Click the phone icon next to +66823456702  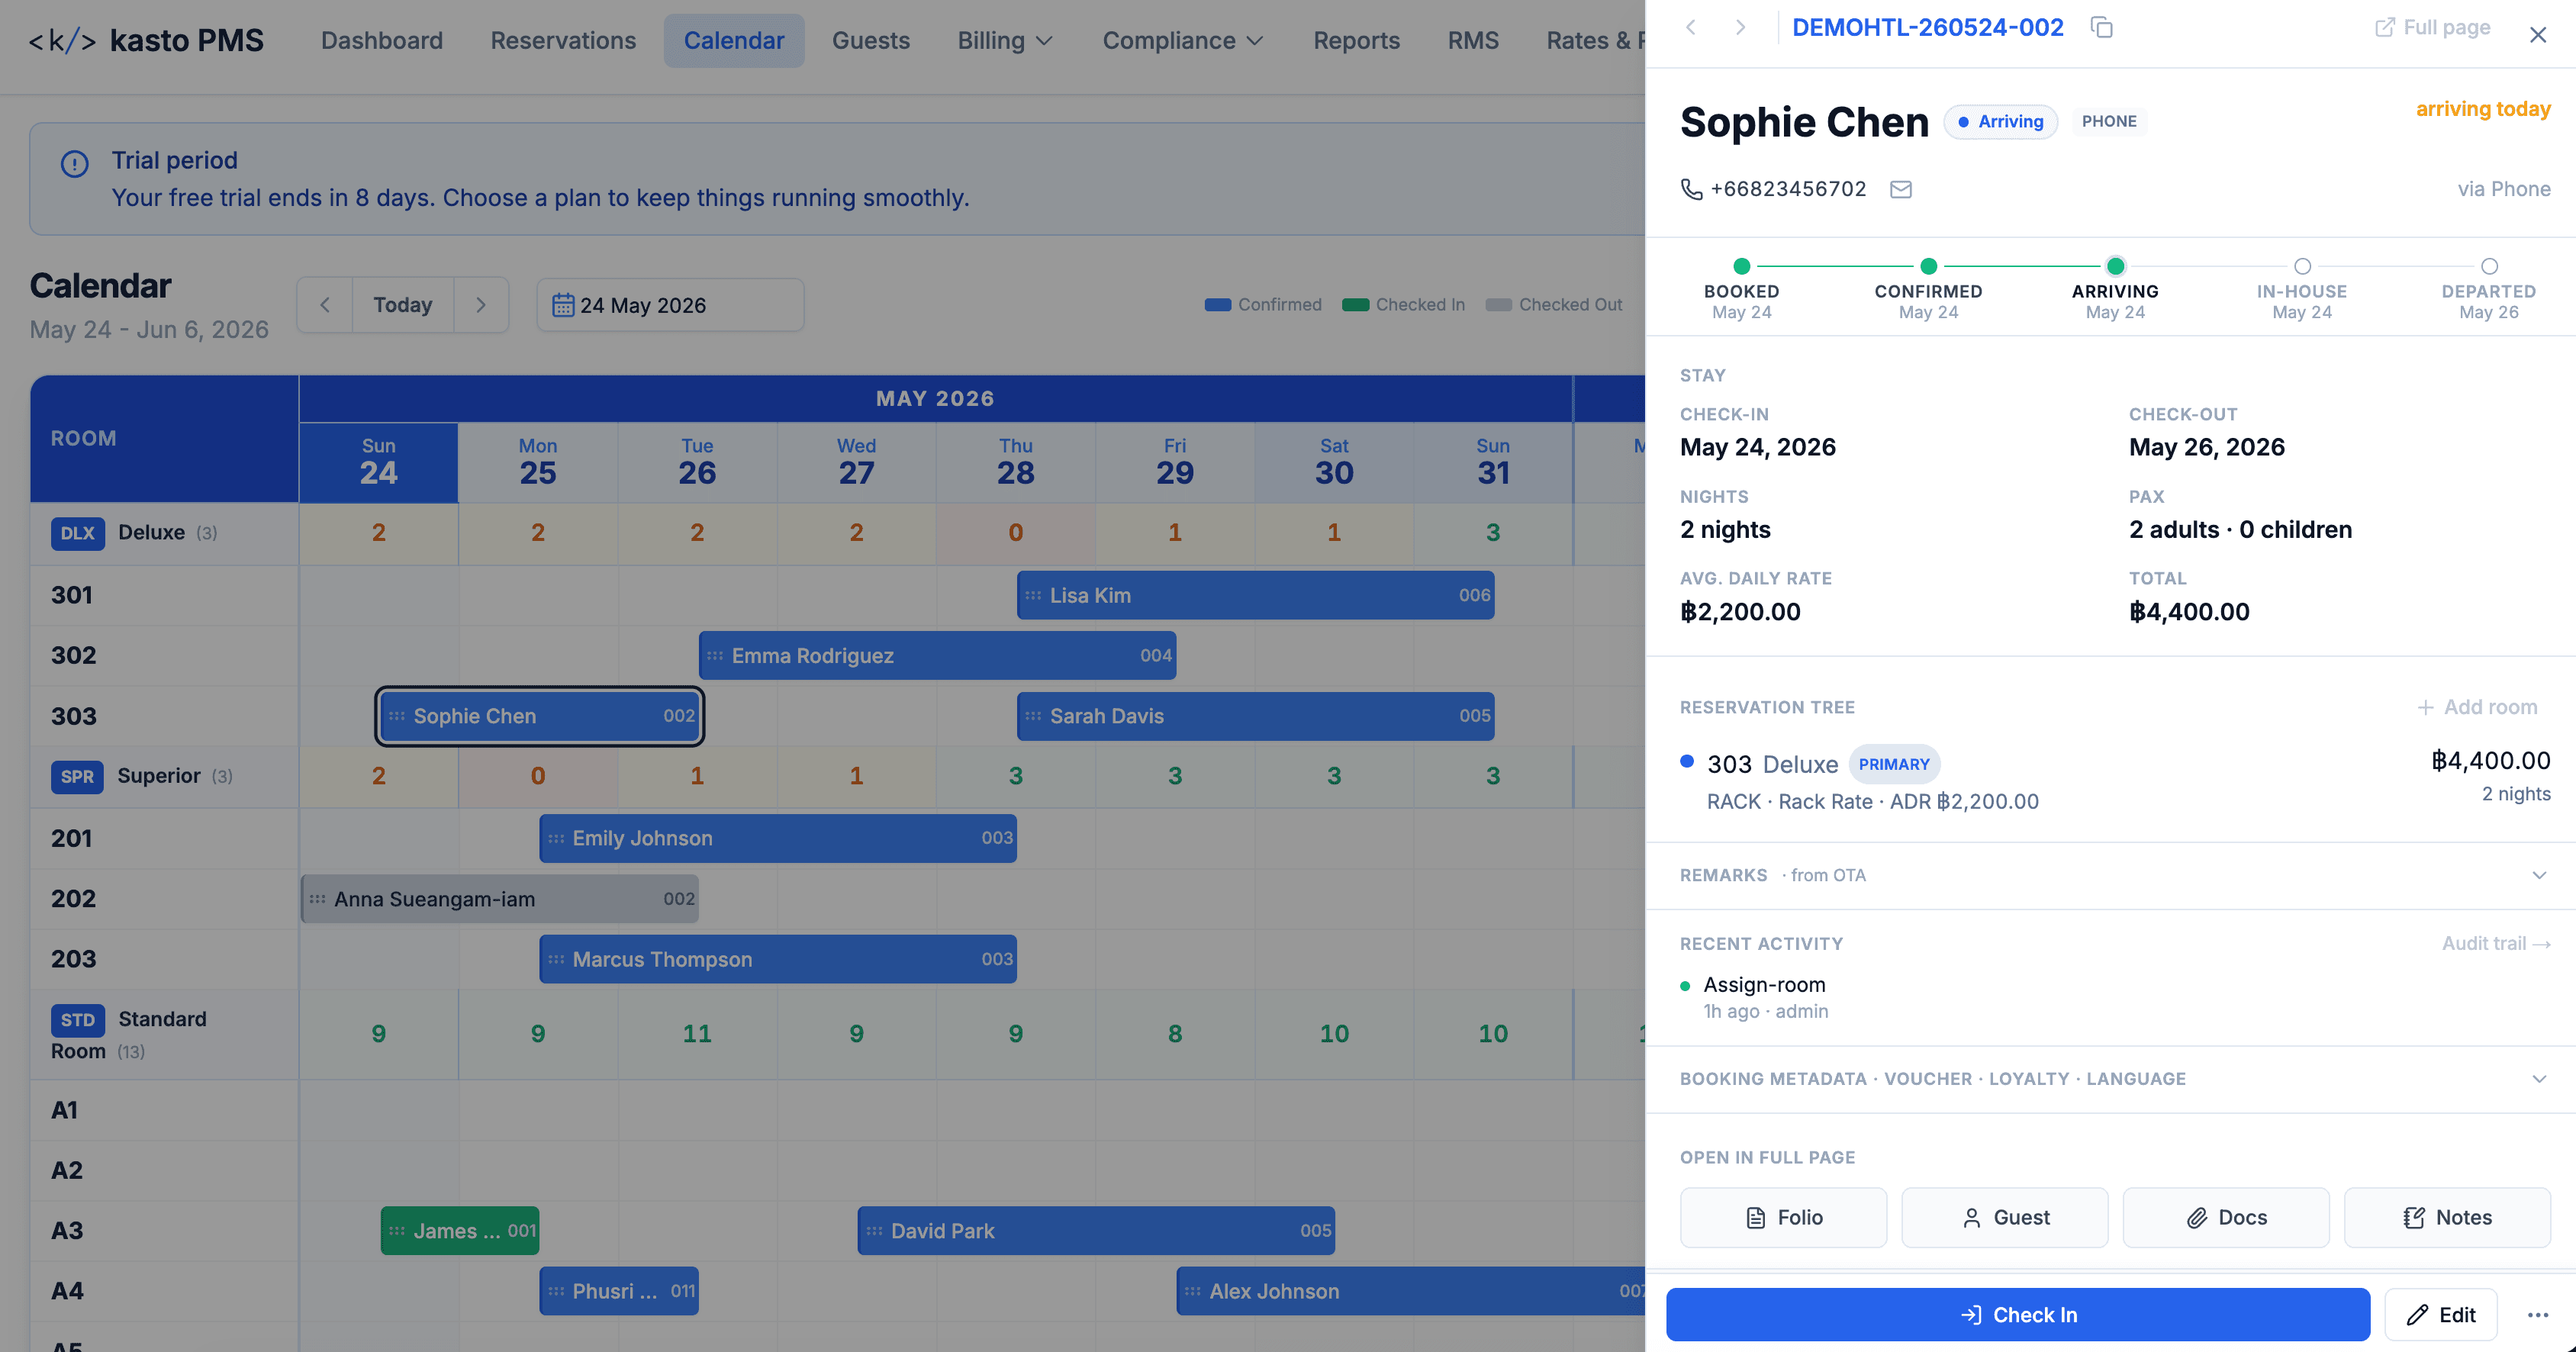click(1691, 189)
